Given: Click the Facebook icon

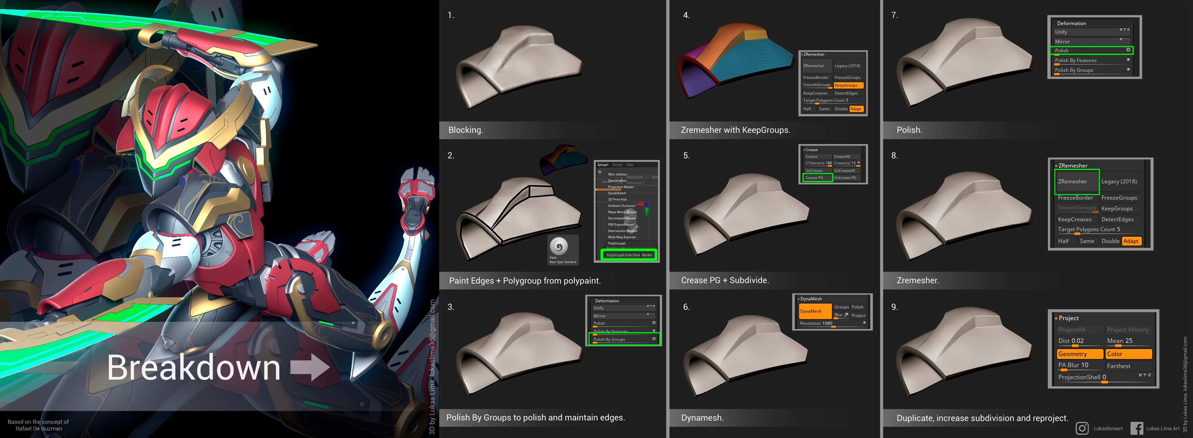Looking at the screenshot, I should tap(1136, 428).
